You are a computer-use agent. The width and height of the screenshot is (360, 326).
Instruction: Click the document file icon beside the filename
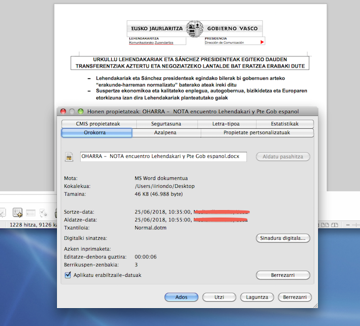(x=70, y=157)
